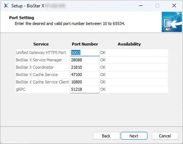Minimize the Setup window
This screenshot has height=144, width=183.
pos(141,6)
